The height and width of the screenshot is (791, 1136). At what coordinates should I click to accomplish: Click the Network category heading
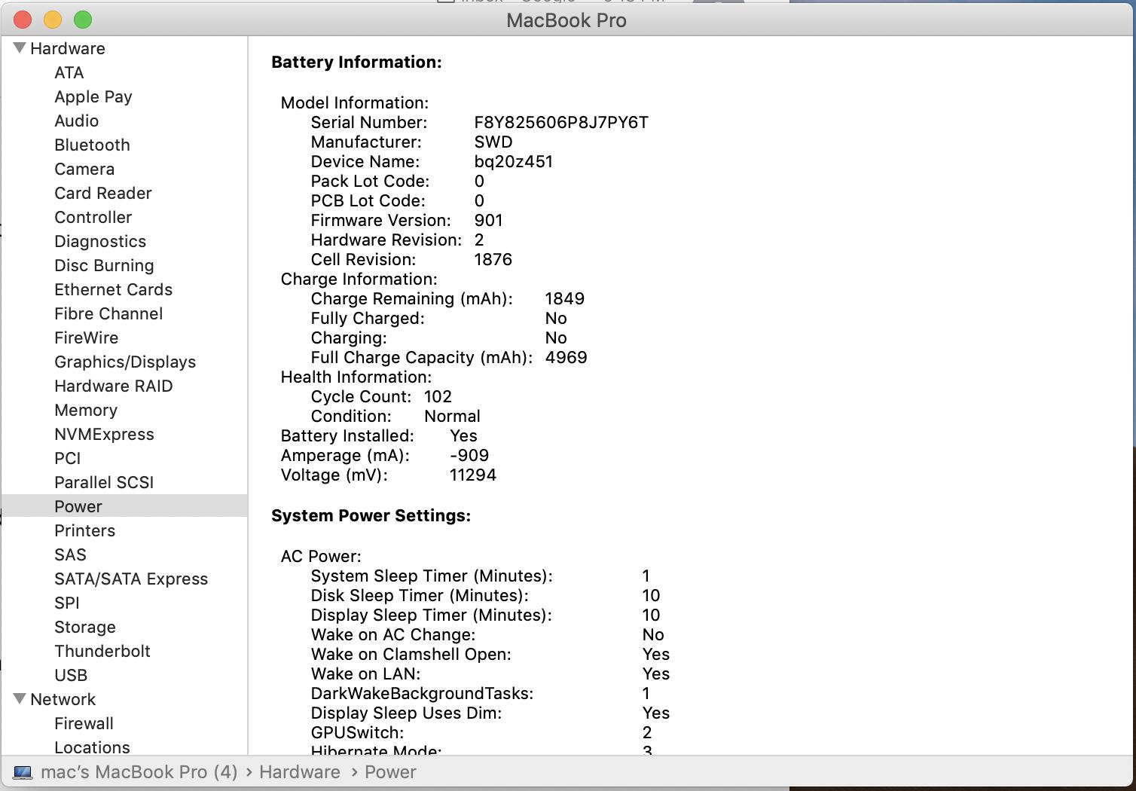click(63, 699)
